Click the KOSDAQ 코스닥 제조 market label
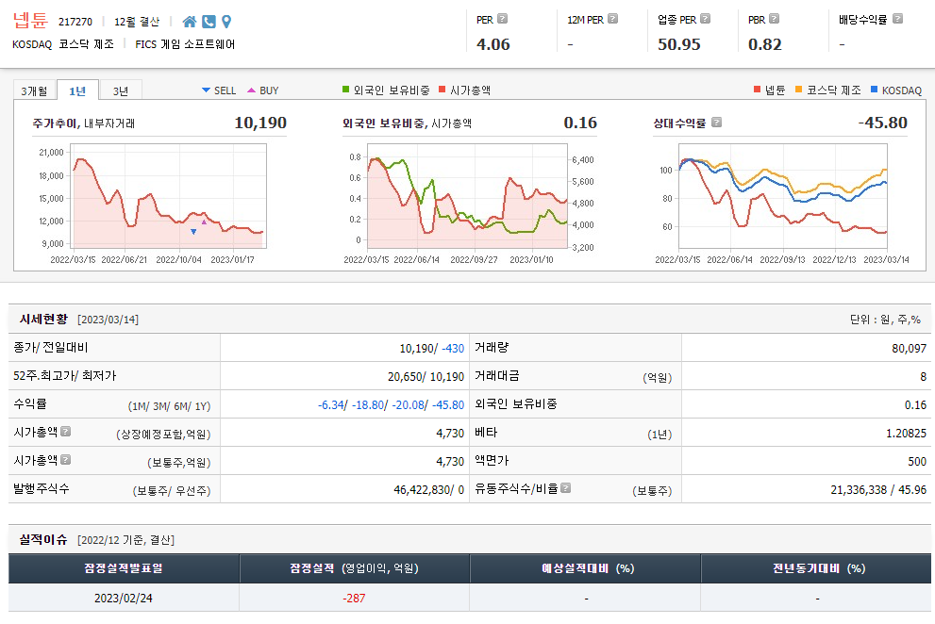This screenshot has width=935, height=624. coord(62,44)
